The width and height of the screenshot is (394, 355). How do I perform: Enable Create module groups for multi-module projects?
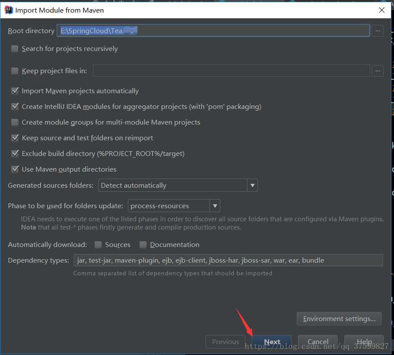click(x=15, y=122)
